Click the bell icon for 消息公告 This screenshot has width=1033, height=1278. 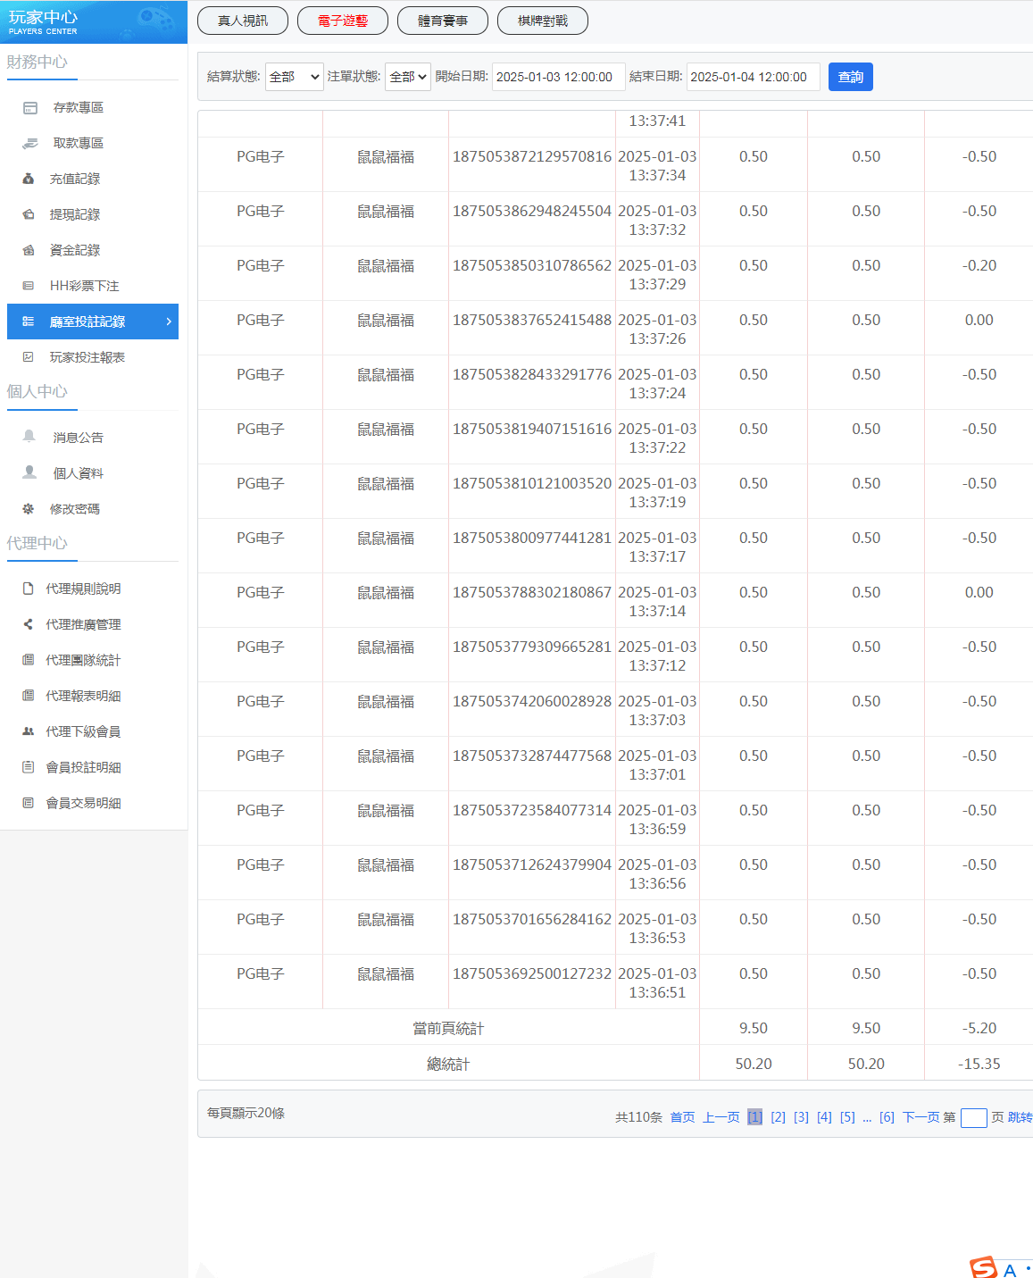(29, 437)
